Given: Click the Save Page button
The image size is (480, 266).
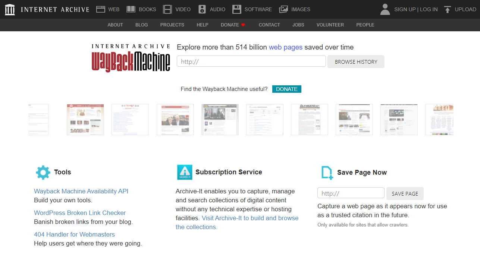Looking at the screenshot, I should 405,194.
